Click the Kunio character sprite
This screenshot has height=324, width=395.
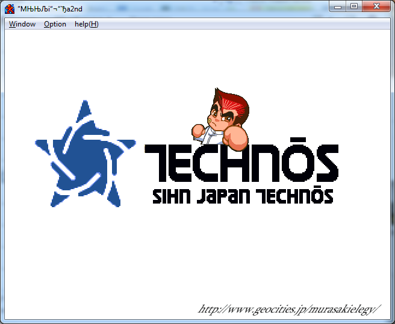point(220,120)
